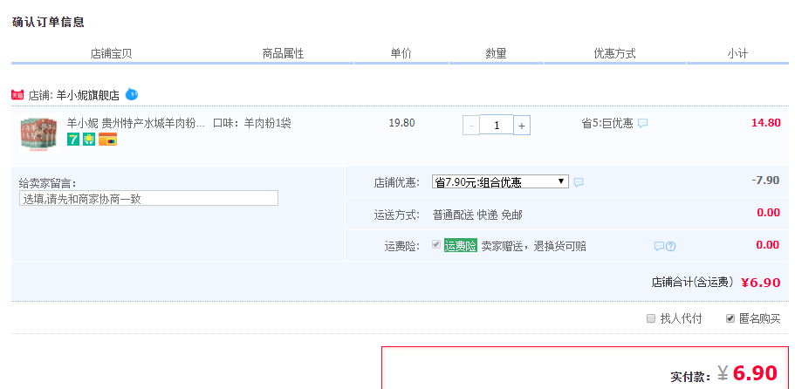Viewport: 795px width, 389px height.
Task: Click the orange credit card payment icon
Action: click(107, 140)
